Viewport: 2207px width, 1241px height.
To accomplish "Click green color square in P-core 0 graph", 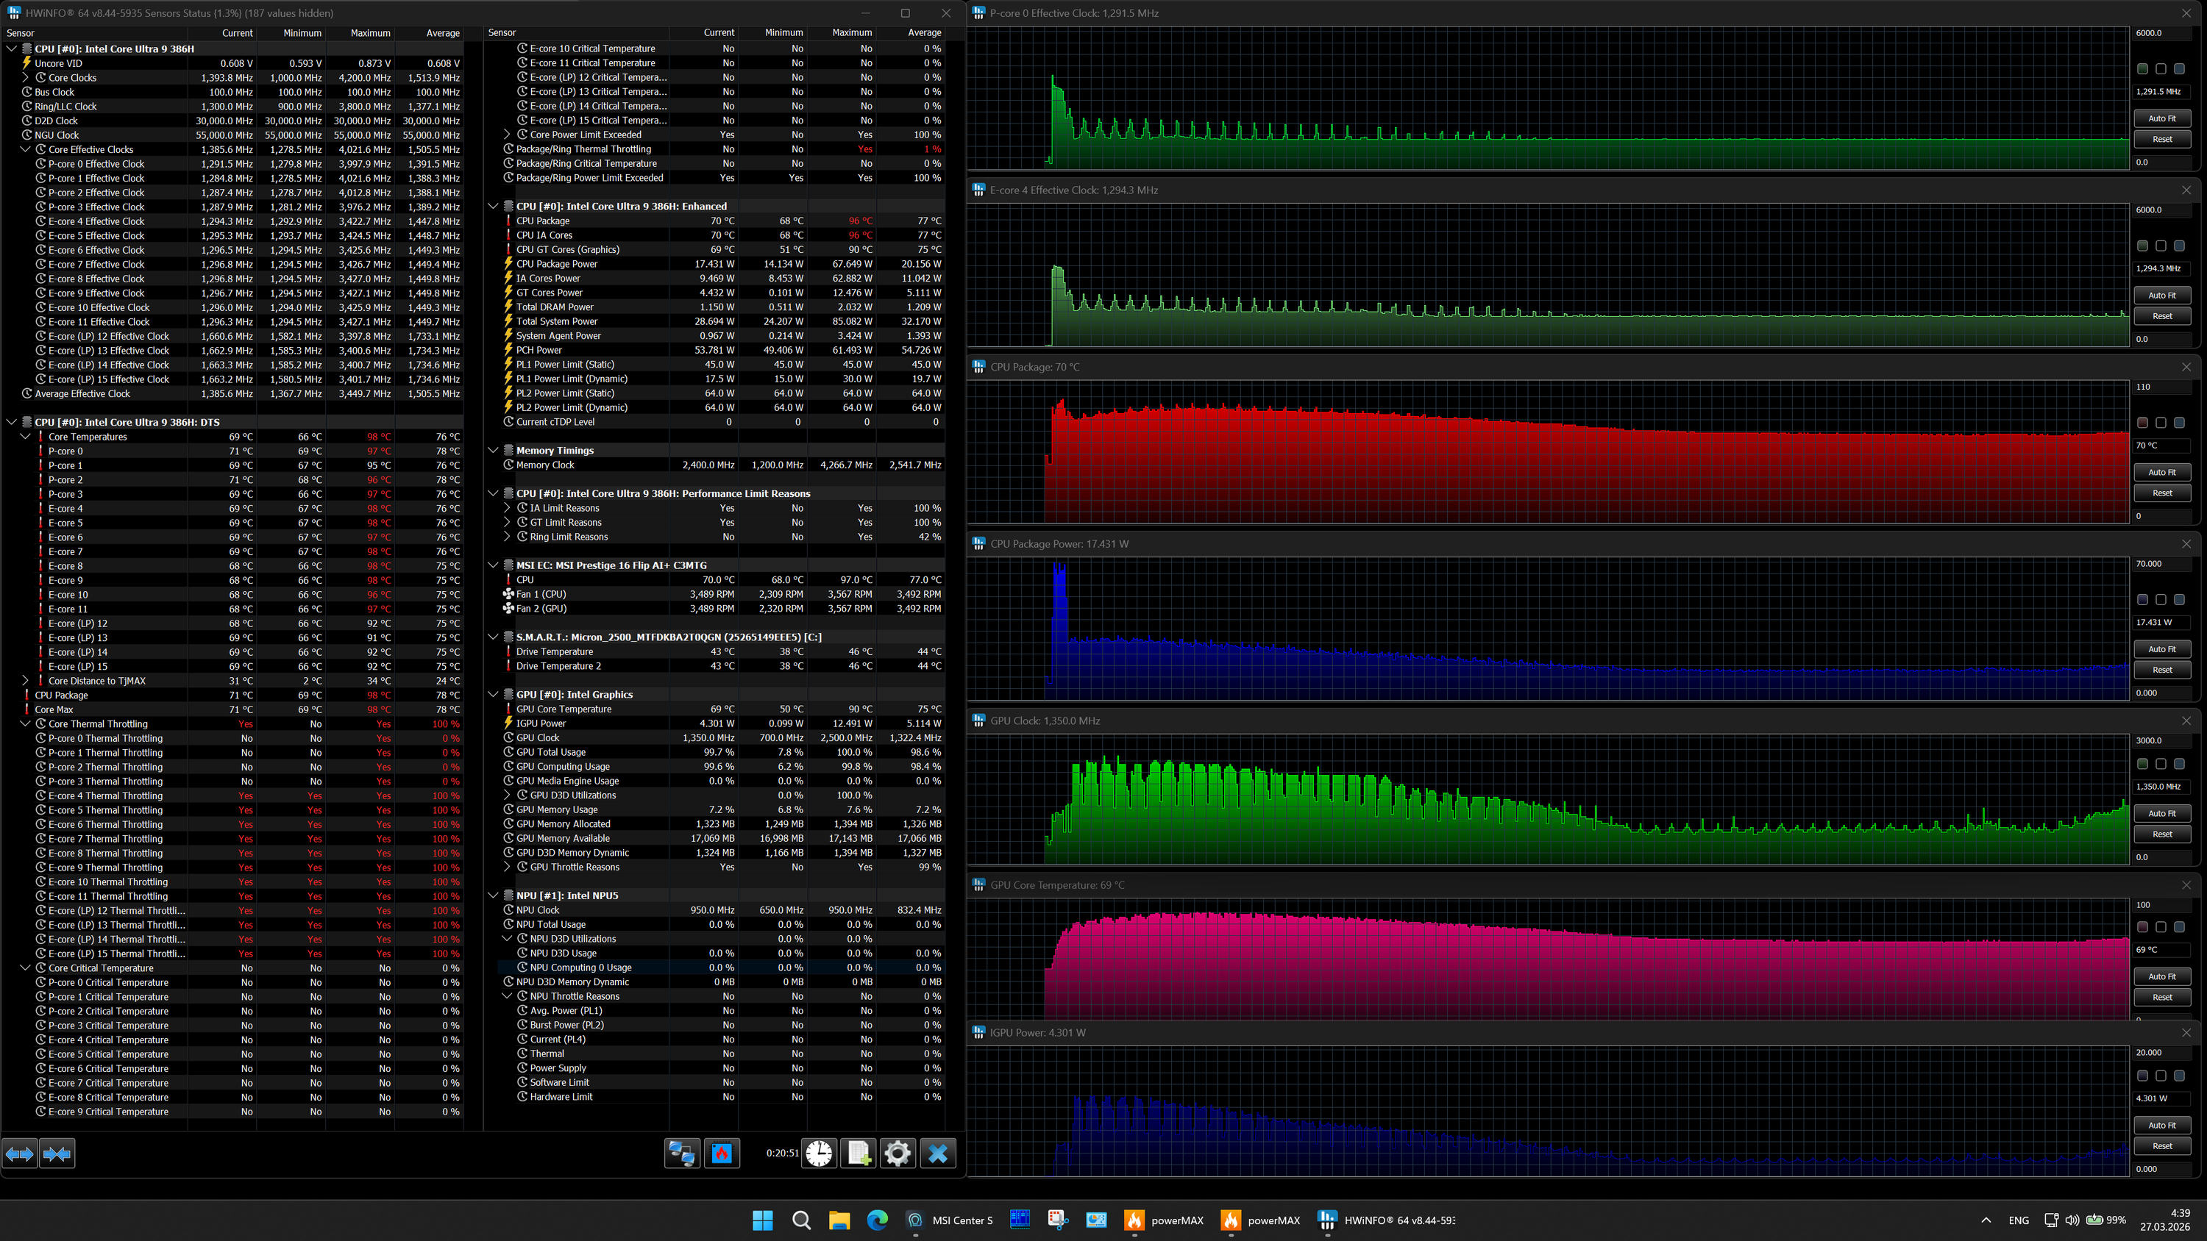I will 2142,68.
